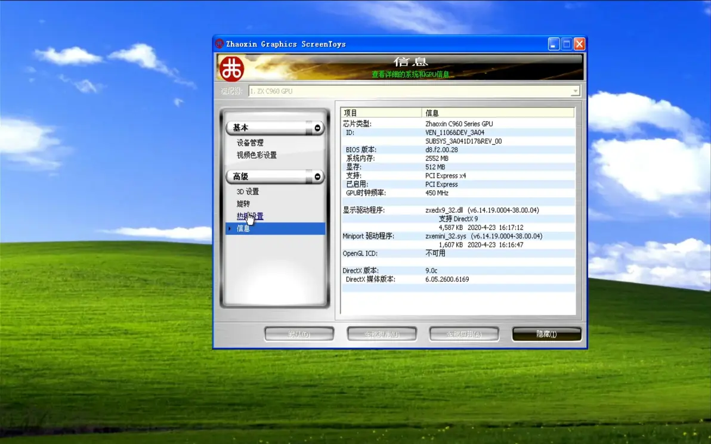Click the GPU时钟频率 value 450 MHz
This screenshot has width=711, height=444.
click(437, 192)
